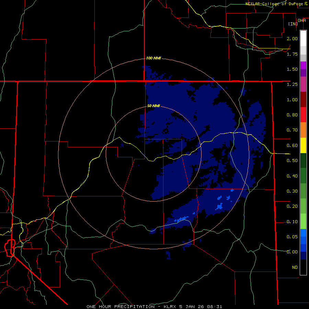Viewport: 309px width, 309px height.
Task: Click the 1.00 legend value
Action: [292, 100]
